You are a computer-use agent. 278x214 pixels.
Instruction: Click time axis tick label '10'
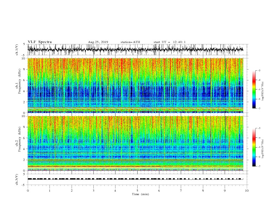(247, 191)
